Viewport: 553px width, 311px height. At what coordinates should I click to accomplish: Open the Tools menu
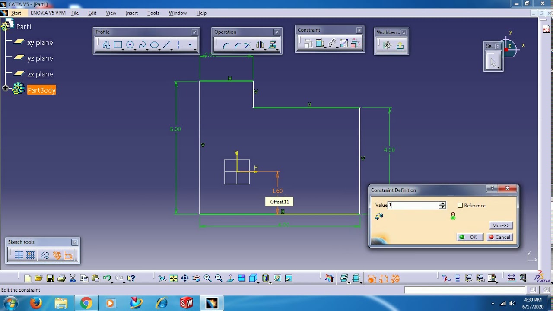click(x=153, y=13)
